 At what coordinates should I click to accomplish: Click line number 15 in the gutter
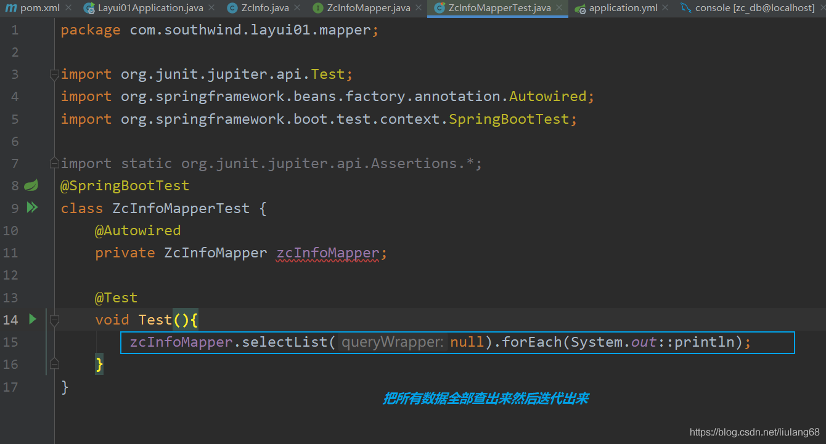click(11, 342)
